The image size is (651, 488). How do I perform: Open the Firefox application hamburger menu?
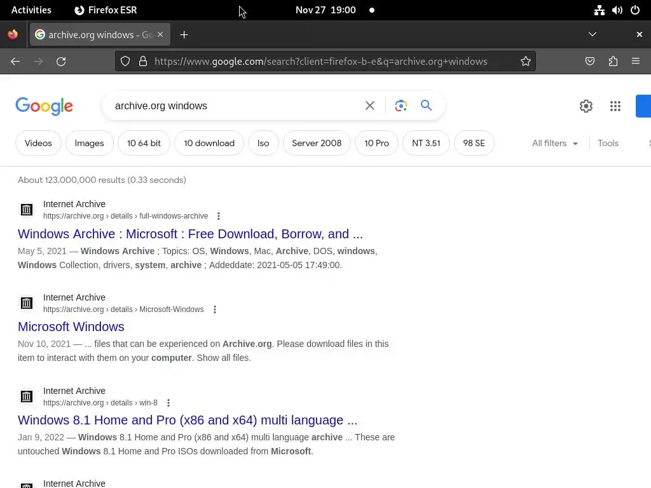click(x=636, y=62)
